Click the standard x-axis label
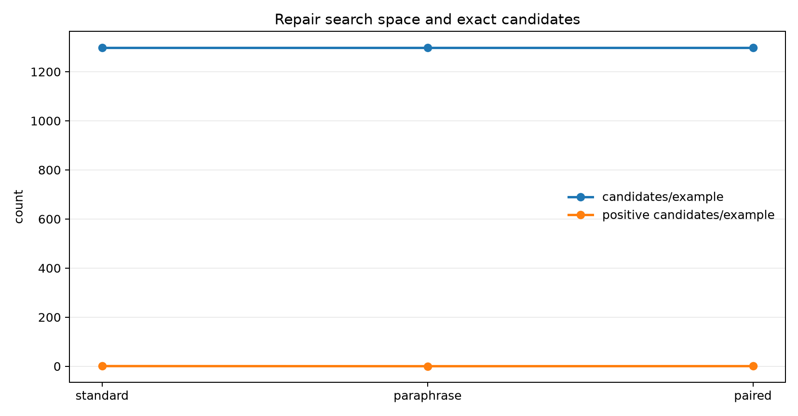 (x=102, y=396)
